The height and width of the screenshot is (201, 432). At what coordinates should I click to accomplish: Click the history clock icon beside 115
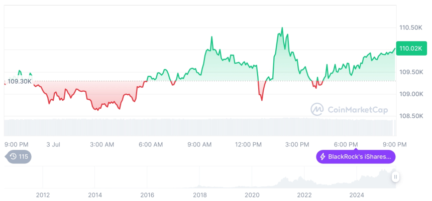(x=12, y=157)
